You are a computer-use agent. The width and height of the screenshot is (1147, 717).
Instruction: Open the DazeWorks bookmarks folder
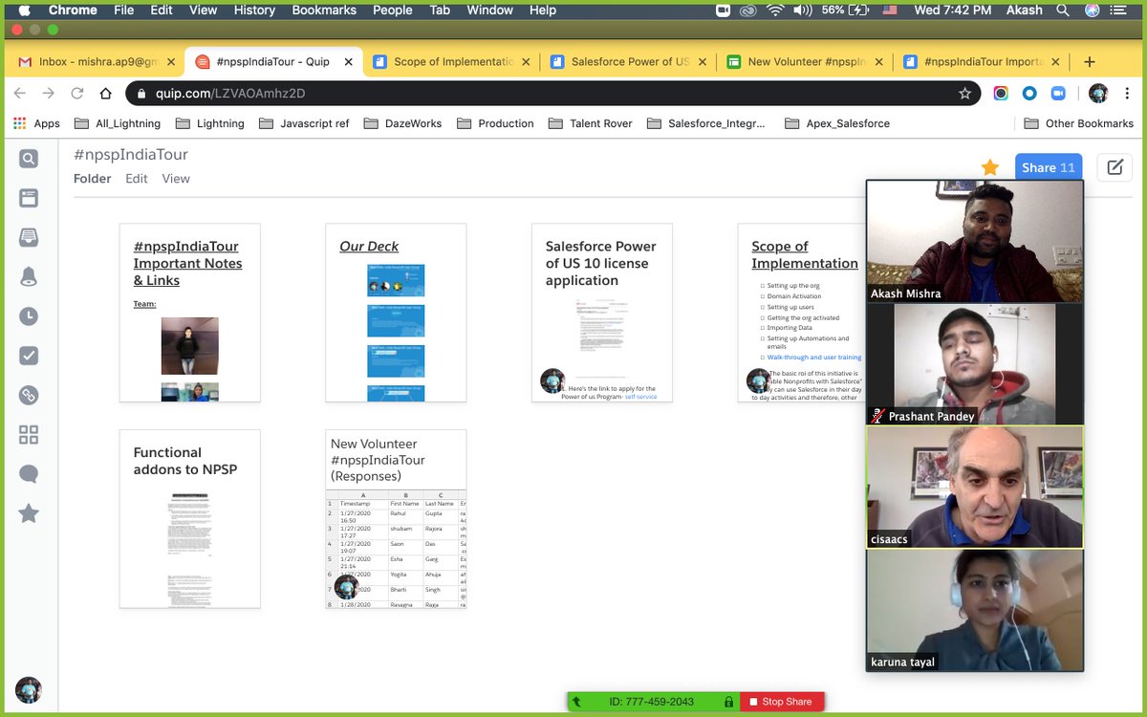401,123
